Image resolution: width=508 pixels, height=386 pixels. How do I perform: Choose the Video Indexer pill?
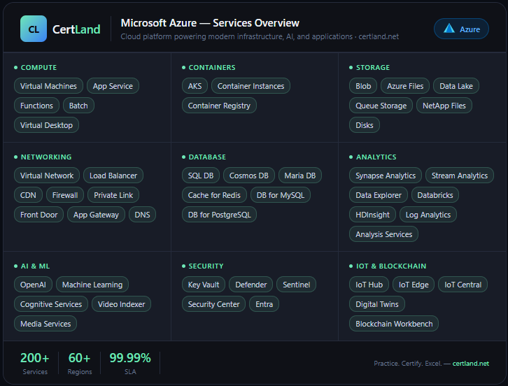point(122,304)
